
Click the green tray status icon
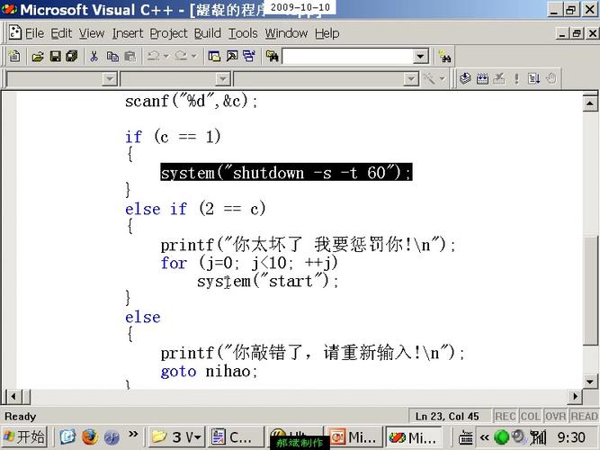coord(502,436)
